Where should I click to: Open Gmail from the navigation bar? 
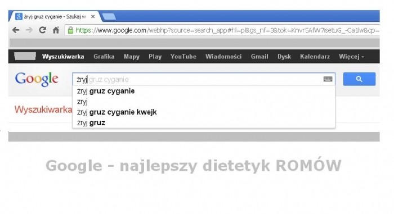click(259, 57)
